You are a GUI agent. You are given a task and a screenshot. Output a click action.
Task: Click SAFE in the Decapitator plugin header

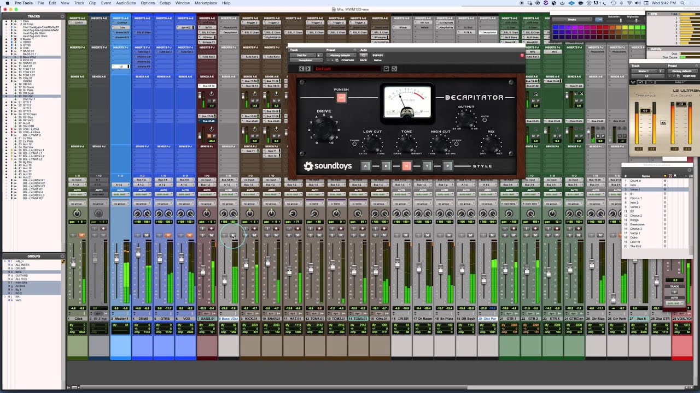coord(363,60)
